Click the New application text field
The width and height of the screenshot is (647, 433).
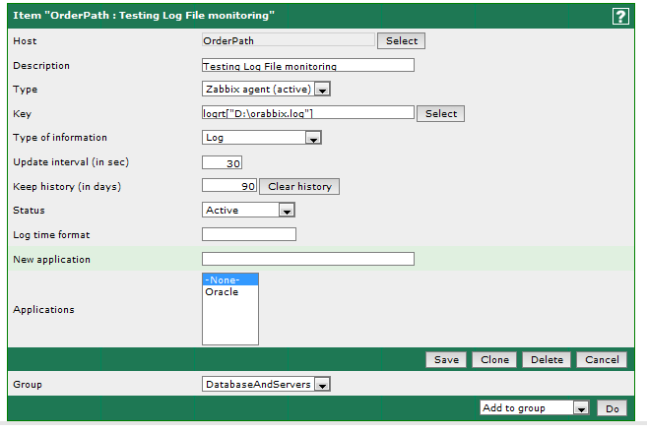coord(307,259)
